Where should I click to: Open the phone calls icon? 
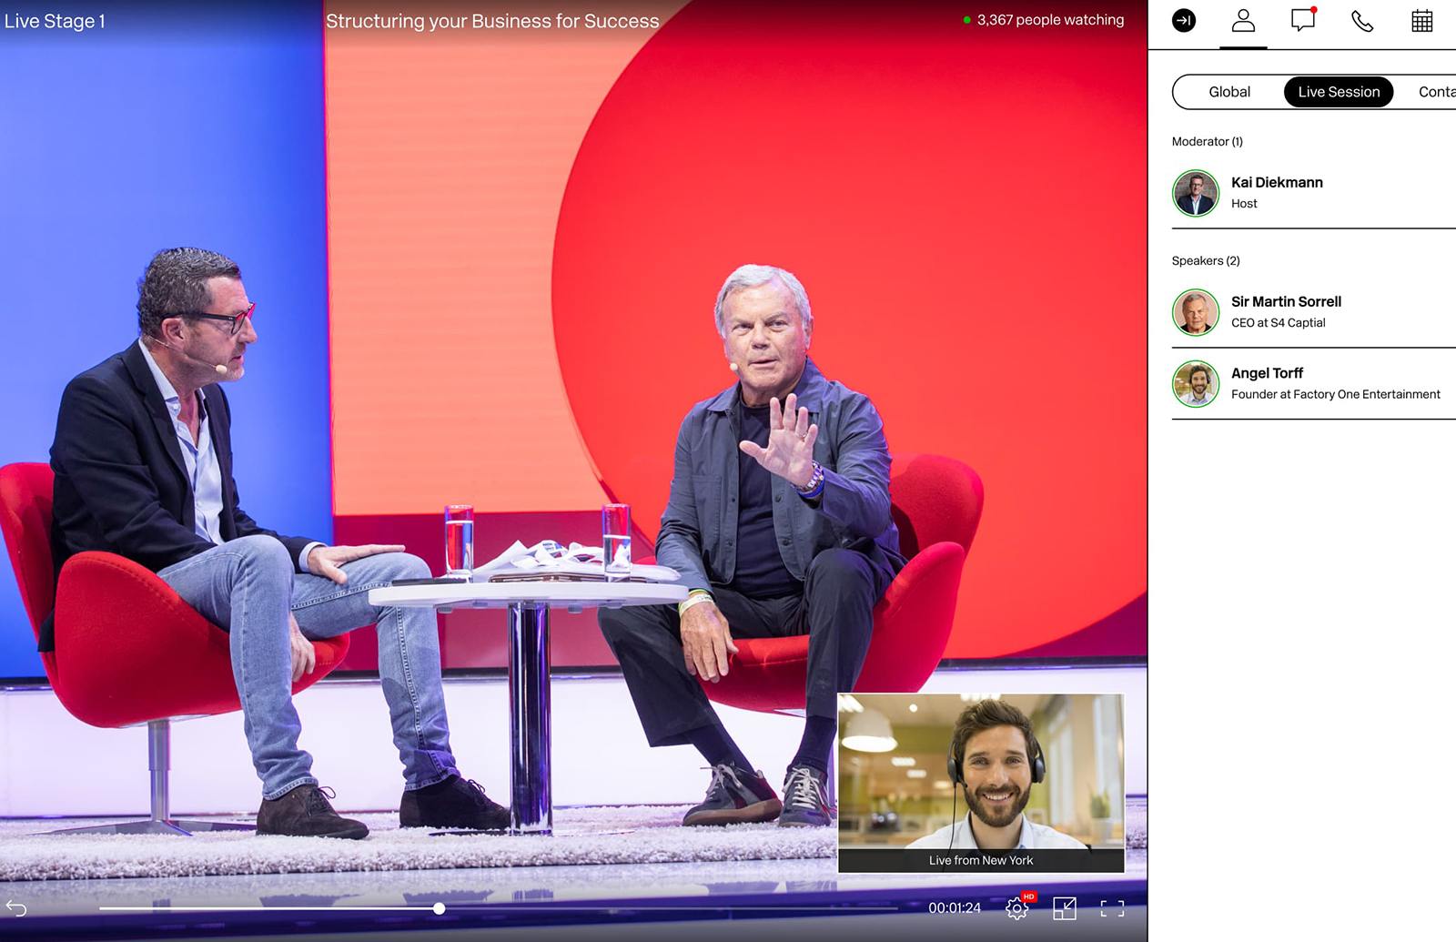pyautogui.click(x=1362, y=21)
